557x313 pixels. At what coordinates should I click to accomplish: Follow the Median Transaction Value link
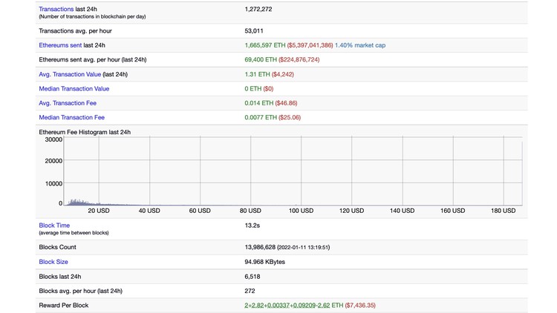[74, 88]
